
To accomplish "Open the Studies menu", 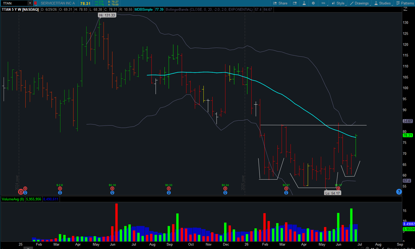I will click(382, 3).
